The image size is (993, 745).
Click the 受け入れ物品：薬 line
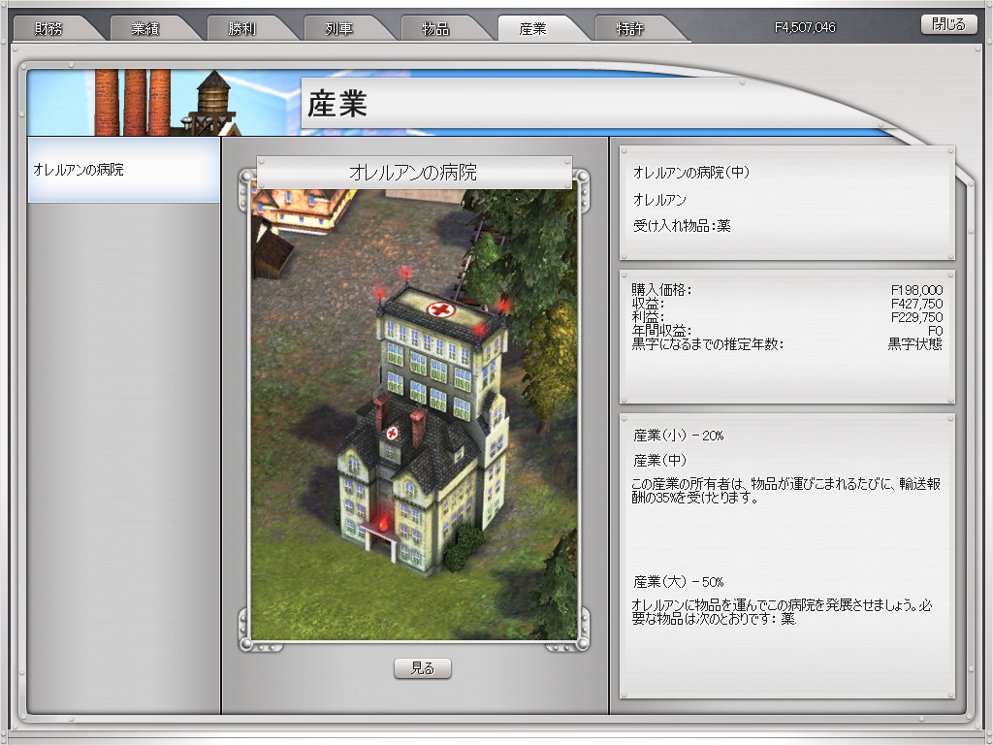tap(682, 226)
